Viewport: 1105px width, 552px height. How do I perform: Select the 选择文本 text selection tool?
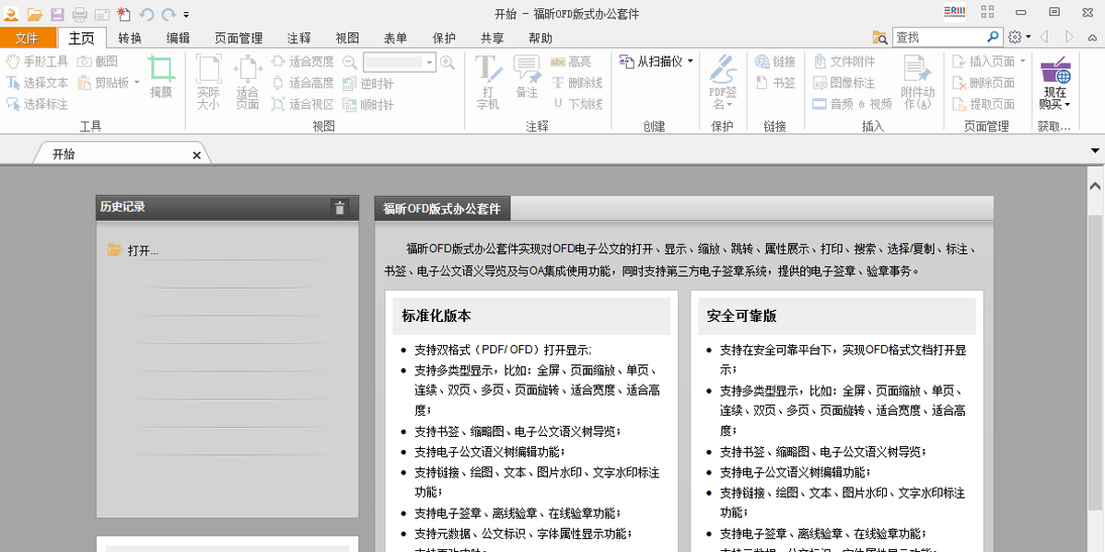[38, 83]
